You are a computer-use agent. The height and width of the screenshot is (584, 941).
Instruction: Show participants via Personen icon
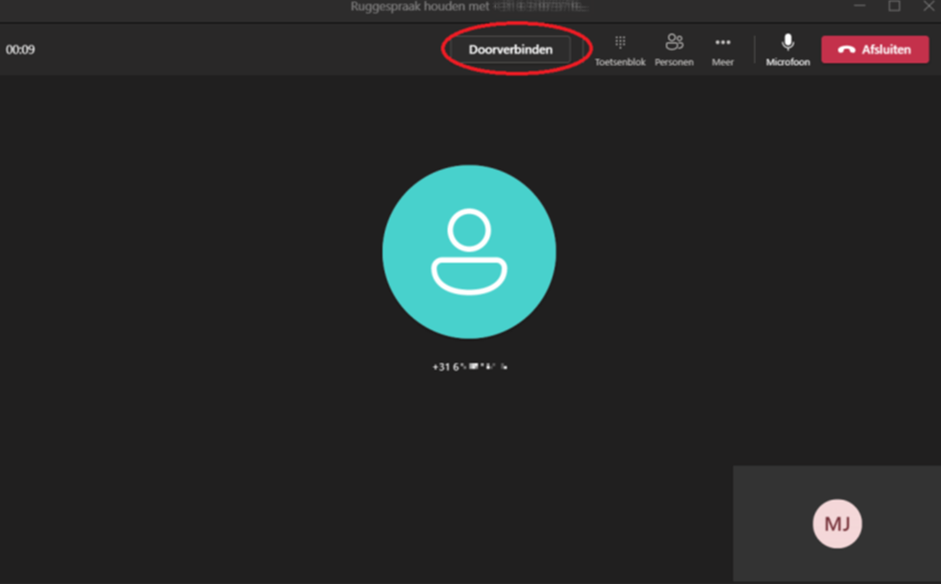(x=674, y=42)
